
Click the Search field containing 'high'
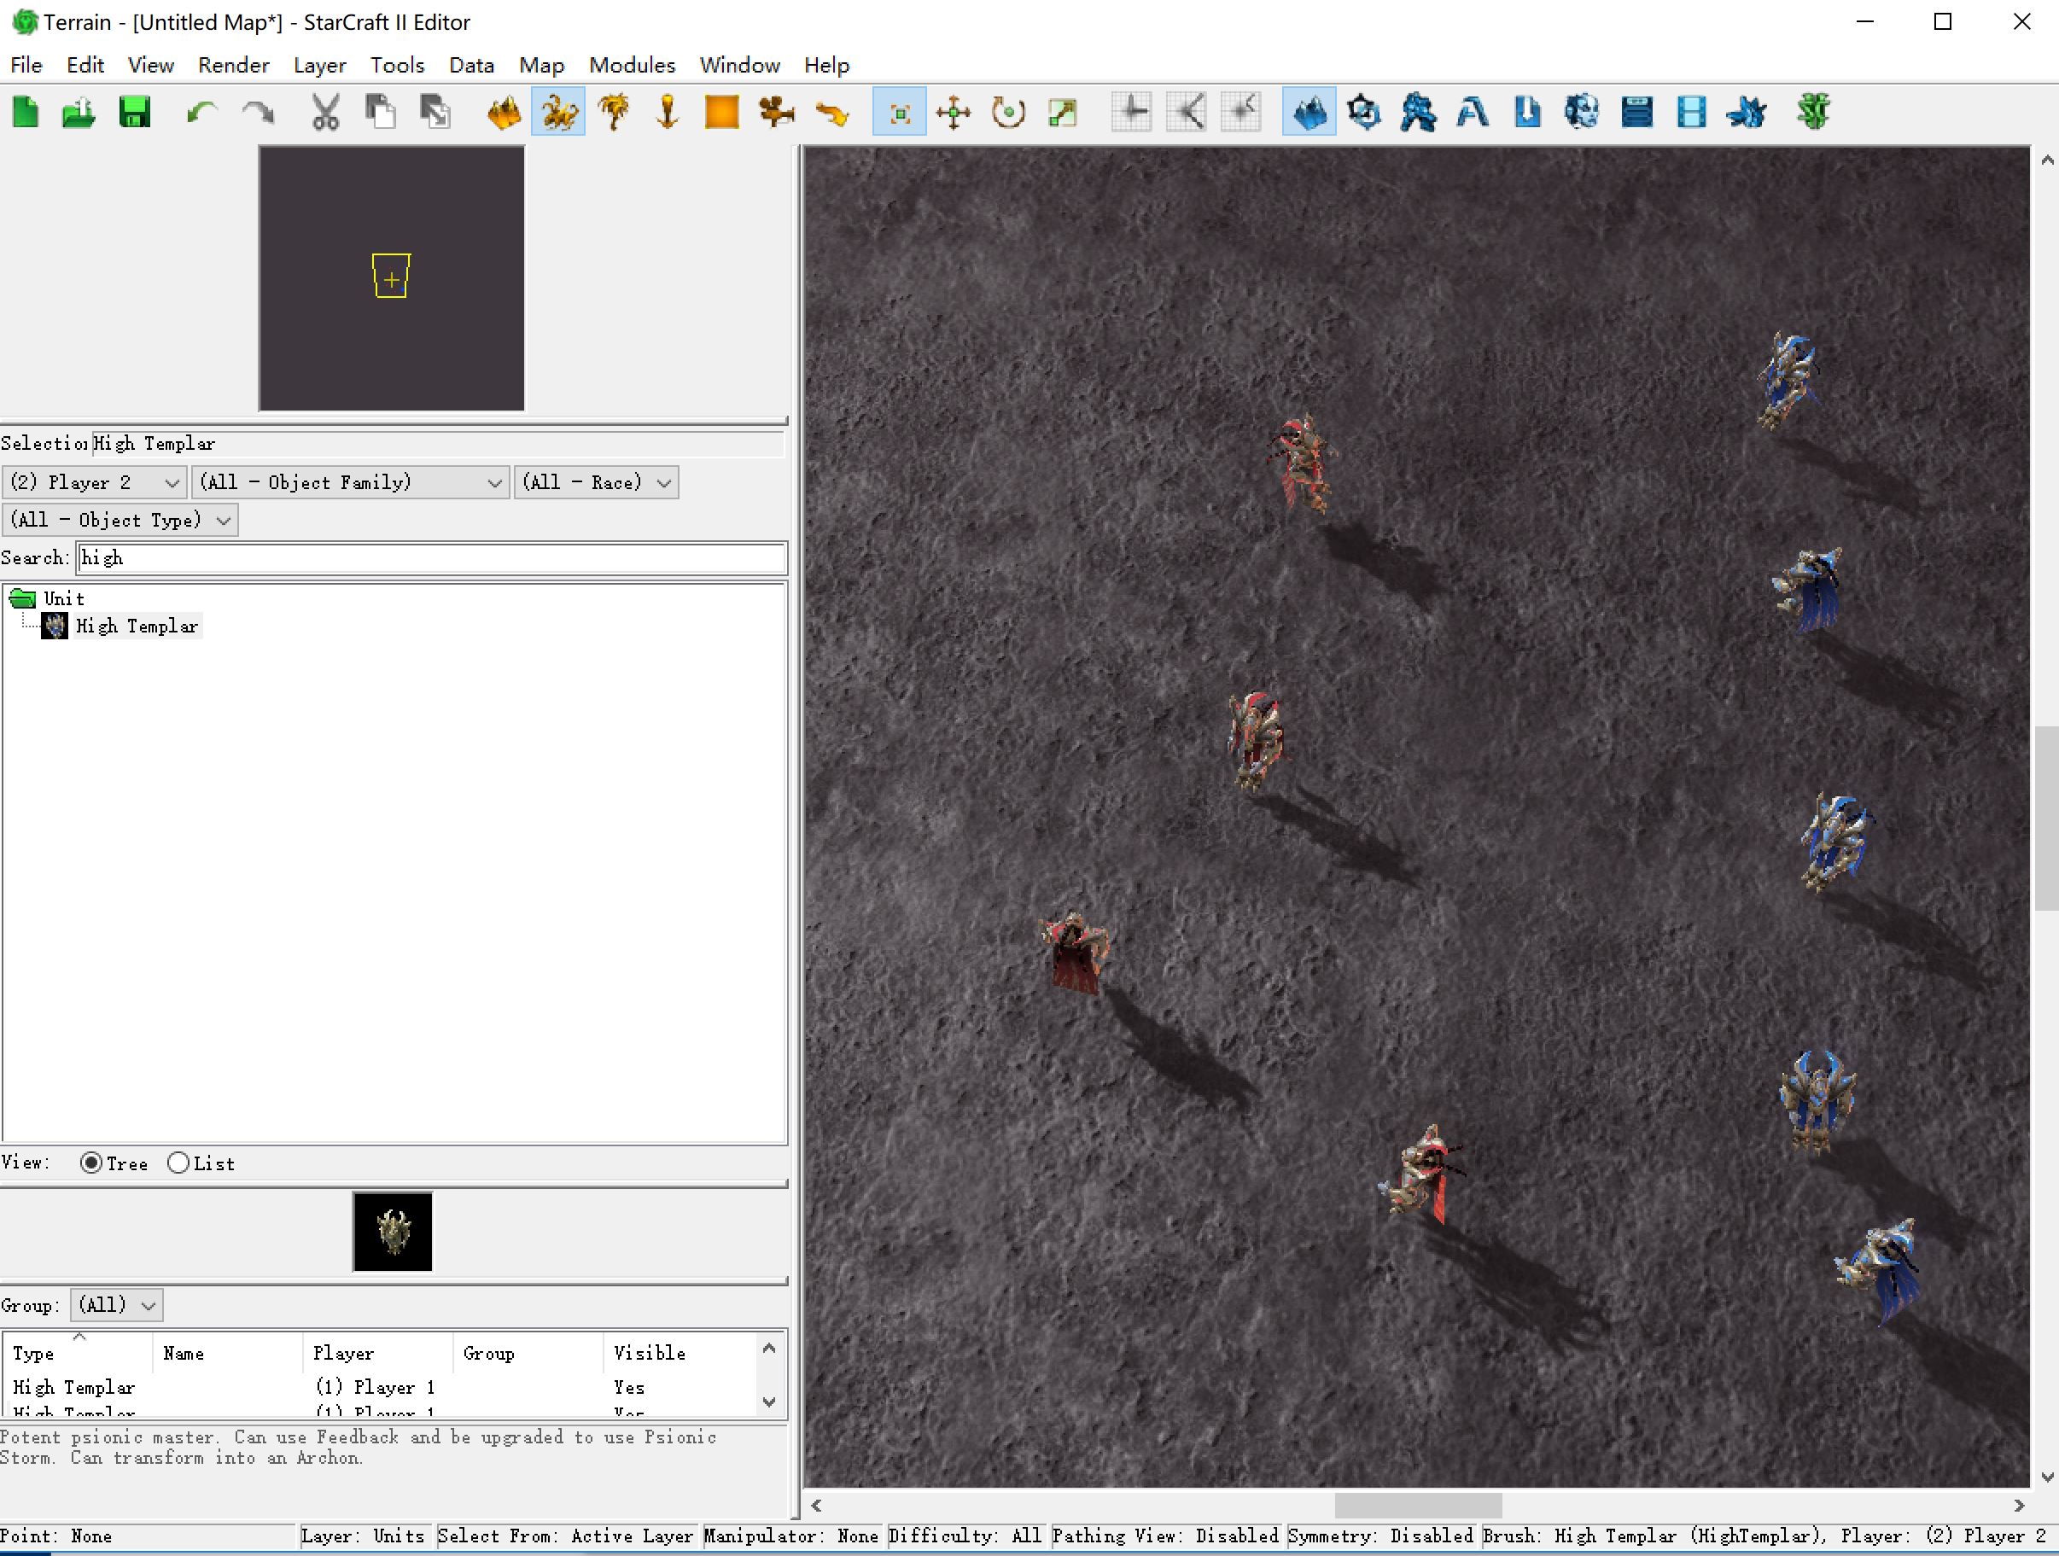click(432, 557)
